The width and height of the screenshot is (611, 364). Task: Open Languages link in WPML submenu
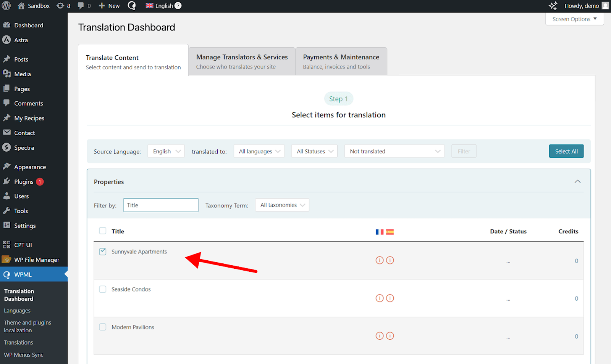coord(17,311)
